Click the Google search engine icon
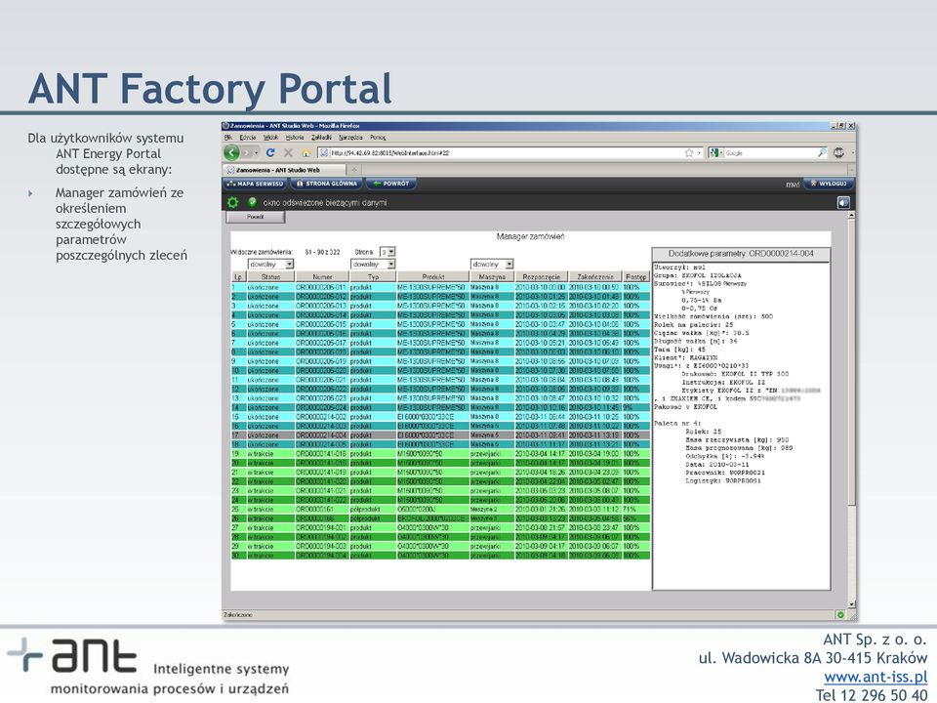Screen dimensions: 937x703 click(713, 153)
